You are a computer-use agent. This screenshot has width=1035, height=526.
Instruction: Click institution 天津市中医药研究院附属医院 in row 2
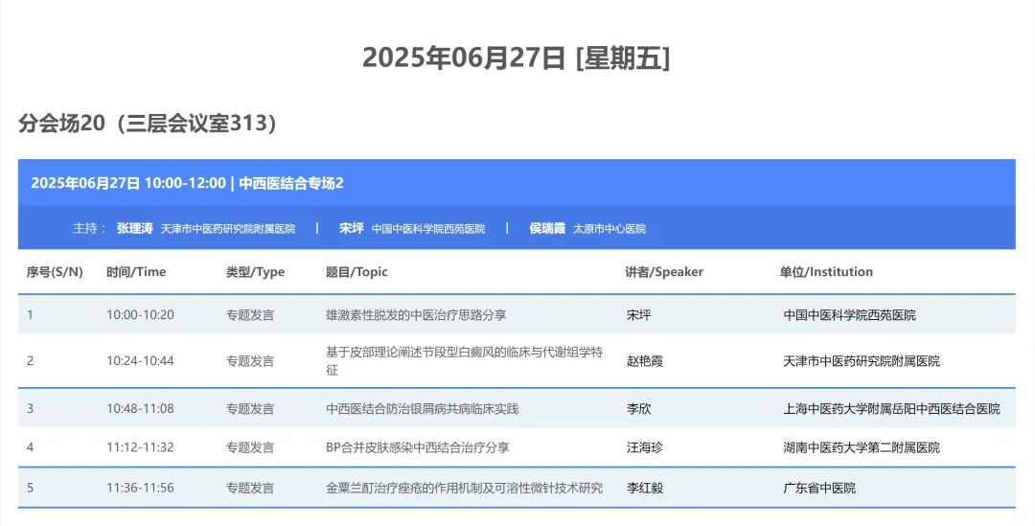pyautogui.click(x=862, y=361)
